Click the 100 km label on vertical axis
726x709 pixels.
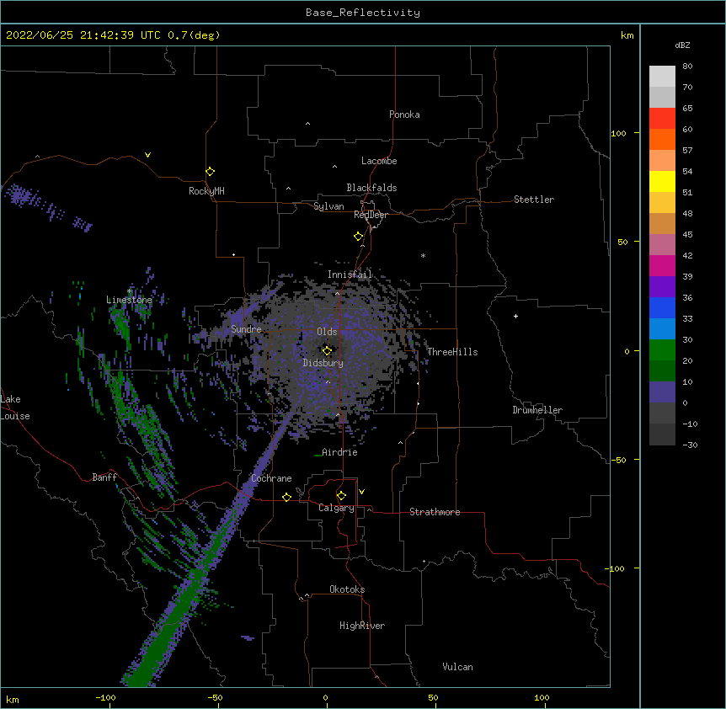pyautogui.click(x=618, y=133)
